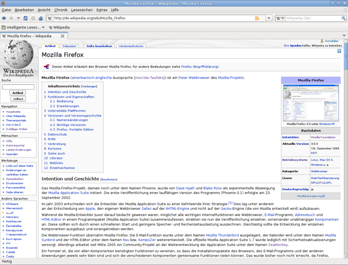Viewport: 348px width, 265px height.
Task: Bookmark this page with the star icon
Action: click(263, 18)
